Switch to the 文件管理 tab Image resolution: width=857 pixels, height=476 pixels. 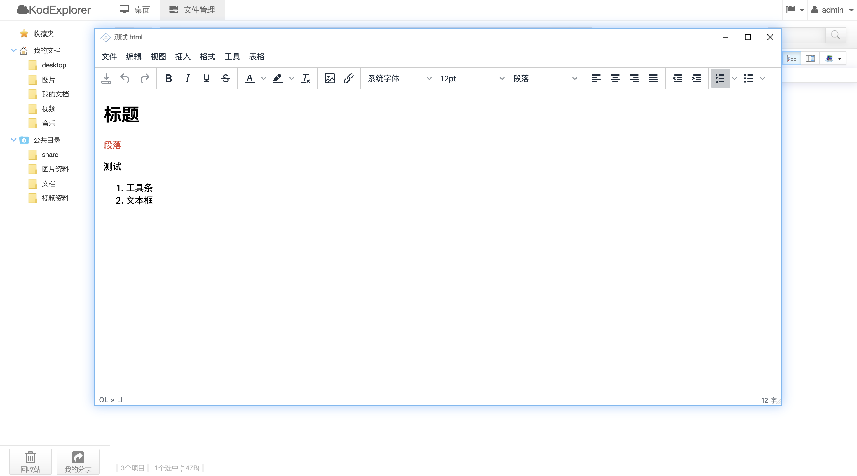coord(192,10)
